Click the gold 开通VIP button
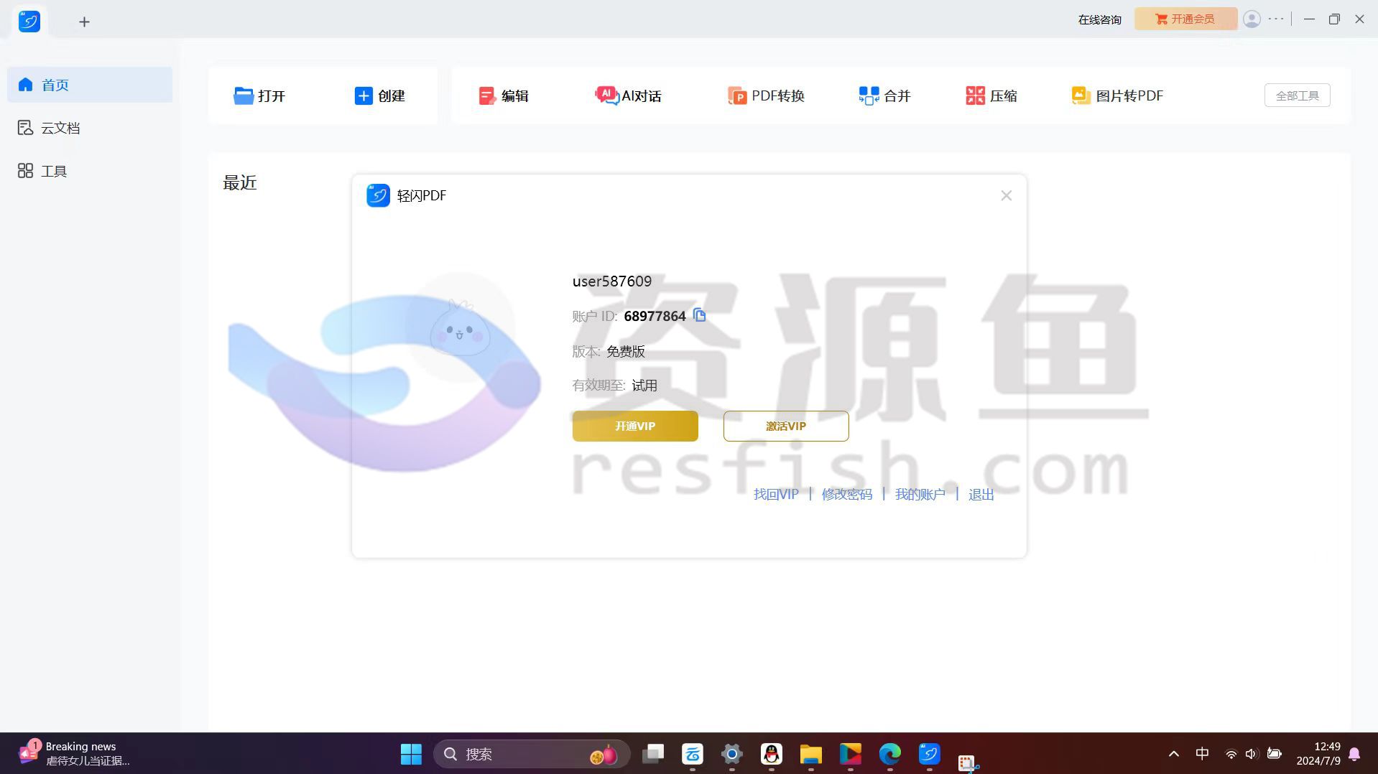1378x774 pixels. (635, 426)
